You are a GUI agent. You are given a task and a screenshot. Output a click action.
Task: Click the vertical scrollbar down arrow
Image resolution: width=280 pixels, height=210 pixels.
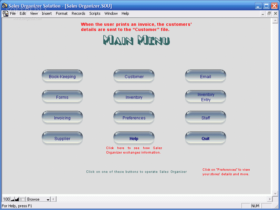tap(275, 193)
